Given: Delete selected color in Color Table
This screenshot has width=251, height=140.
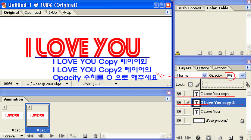Looking at the screenshot, I should click(242, 53).
